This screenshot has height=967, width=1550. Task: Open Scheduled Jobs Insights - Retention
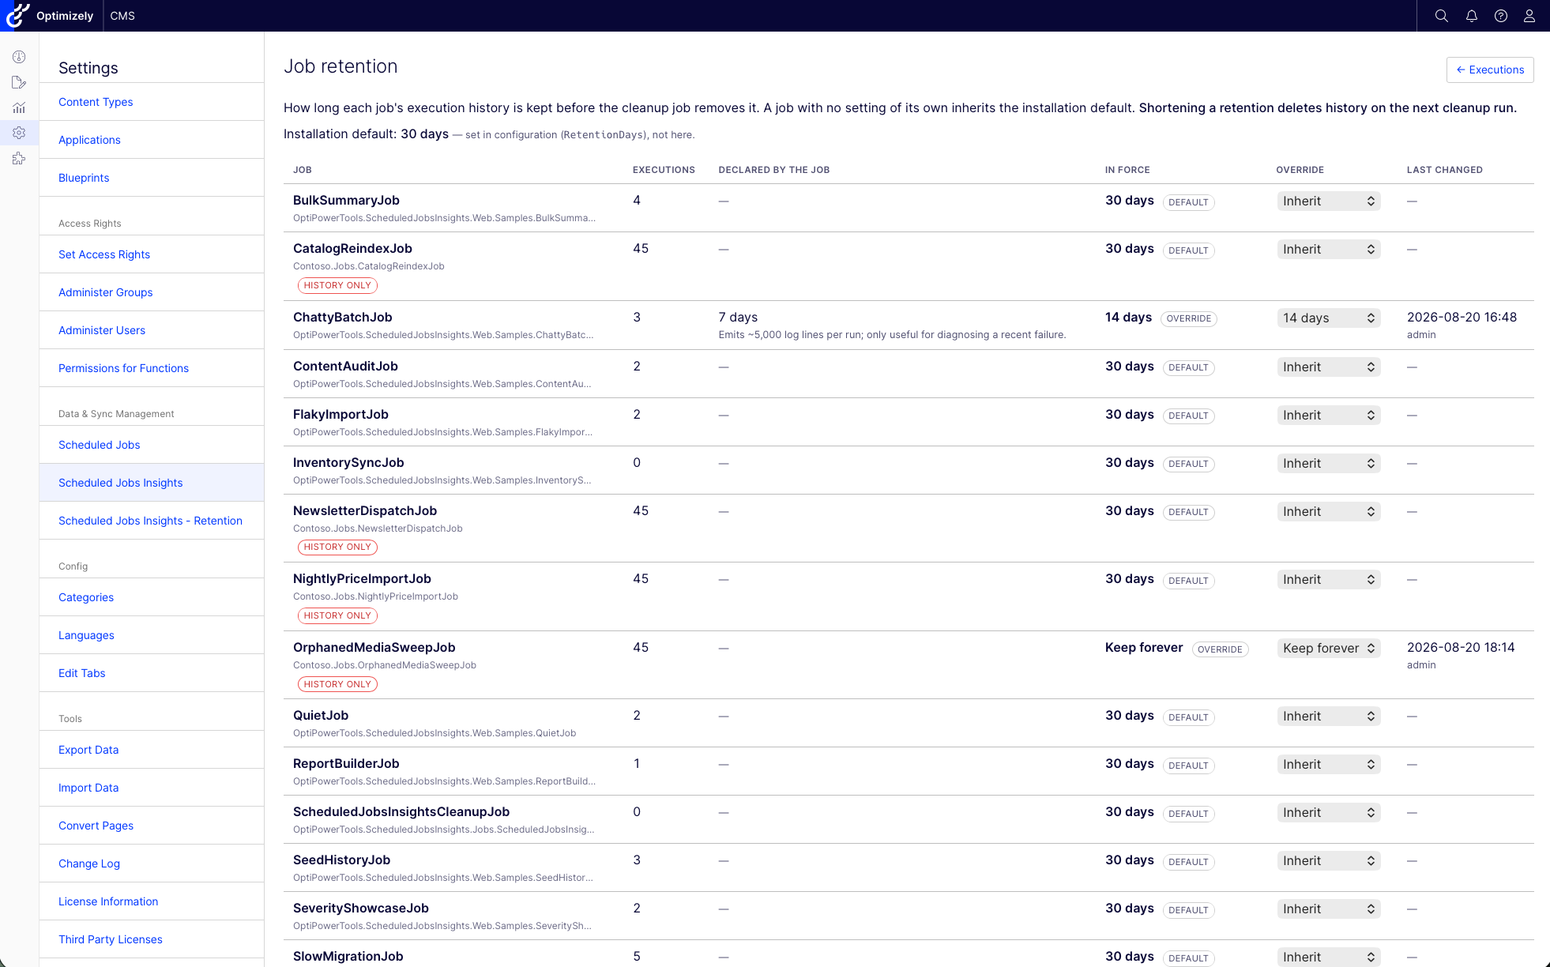coord(150,521)
